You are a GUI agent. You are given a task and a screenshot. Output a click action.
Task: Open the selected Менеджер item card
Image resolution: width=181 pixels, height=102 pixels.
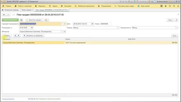[x=65, y=31]
